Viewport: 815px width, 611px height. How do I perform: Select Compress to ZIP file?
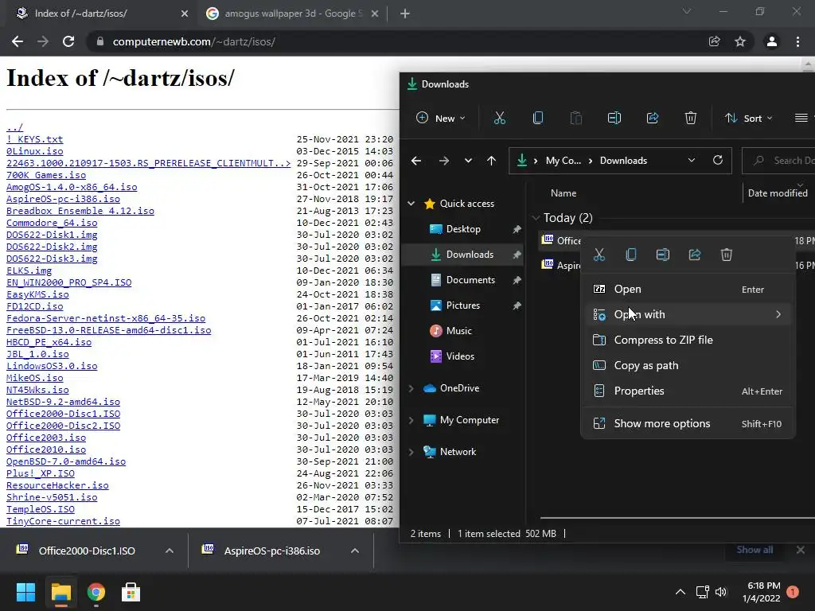(688, 340)
